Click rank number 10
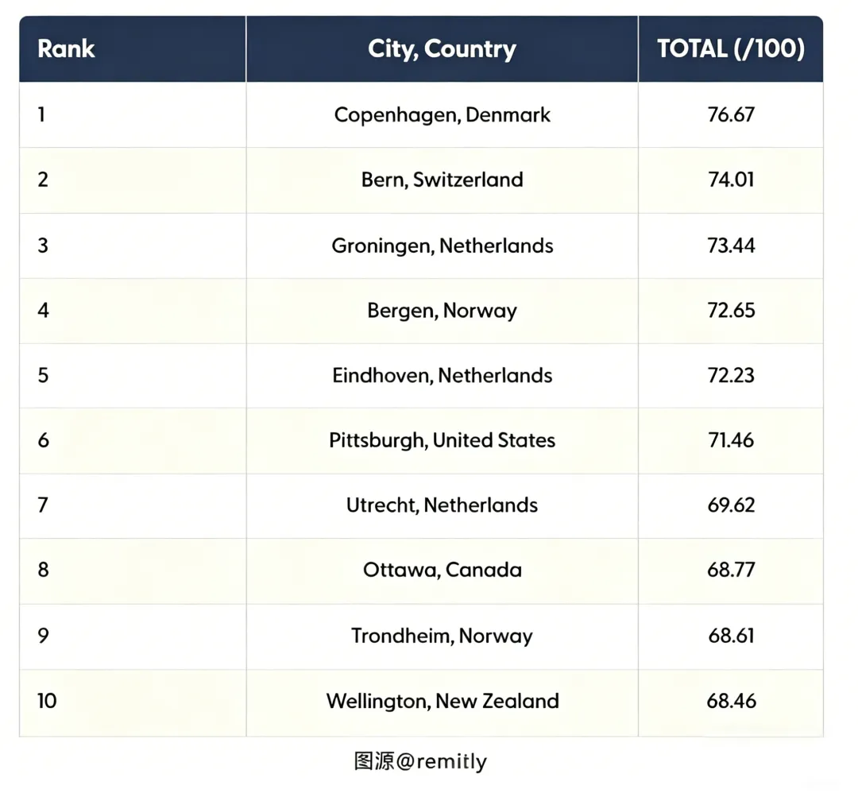 pyautogui.click(x=47, y=702)
